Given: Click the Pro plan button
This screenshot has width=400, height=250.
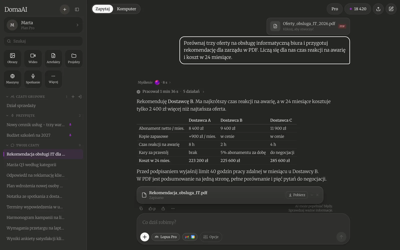Looking at the screenshot, I should [334, 9].
